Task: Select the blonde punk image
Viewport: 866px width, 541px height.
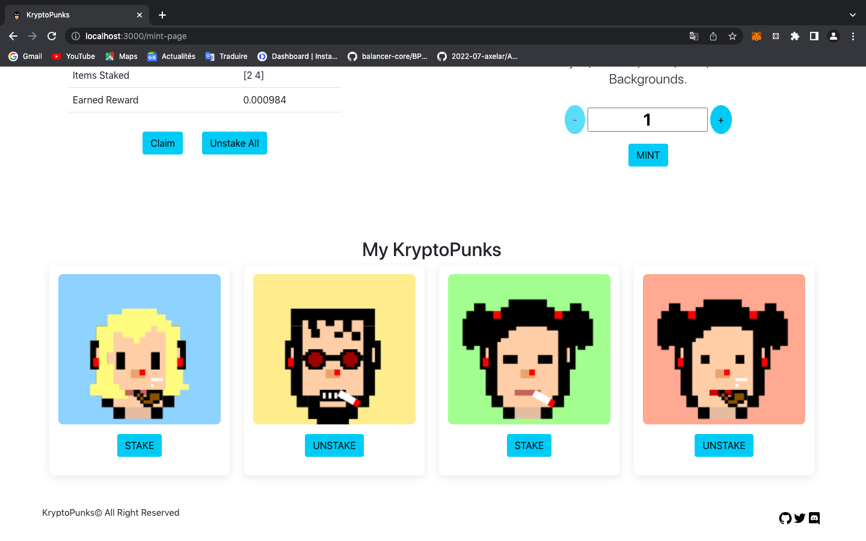Action: pos(140,349)
